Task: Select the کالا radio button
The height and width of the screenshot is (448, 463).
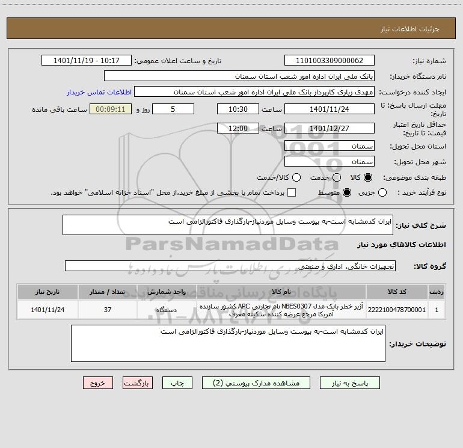Action: (x=368, y=177)
